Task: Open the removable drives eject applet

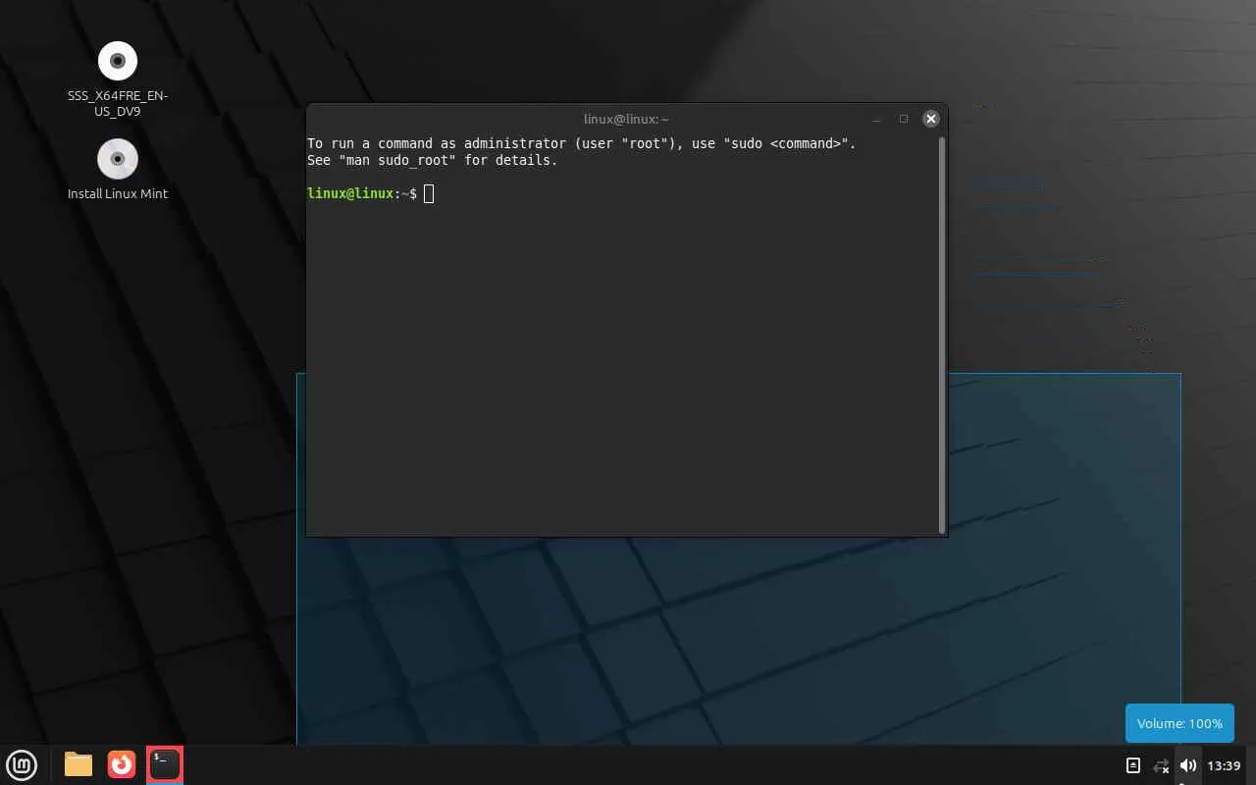Action: click(x=1133, y=765)
